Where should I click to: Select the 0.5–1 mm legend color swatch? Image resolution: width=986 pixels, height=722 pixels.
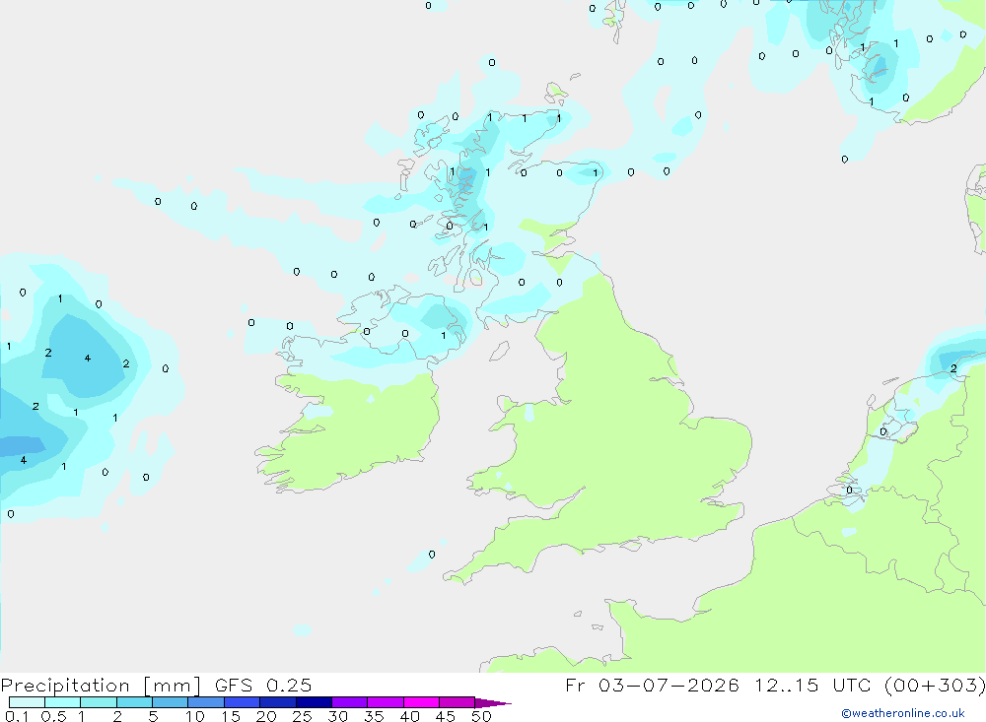[62, 702]
